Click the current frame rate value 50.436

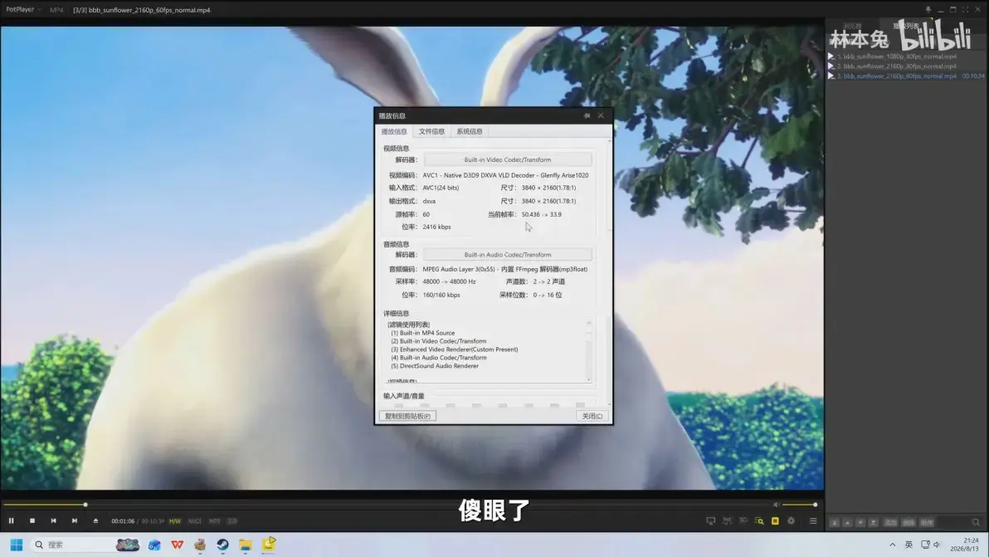click(x=530, y=214)
